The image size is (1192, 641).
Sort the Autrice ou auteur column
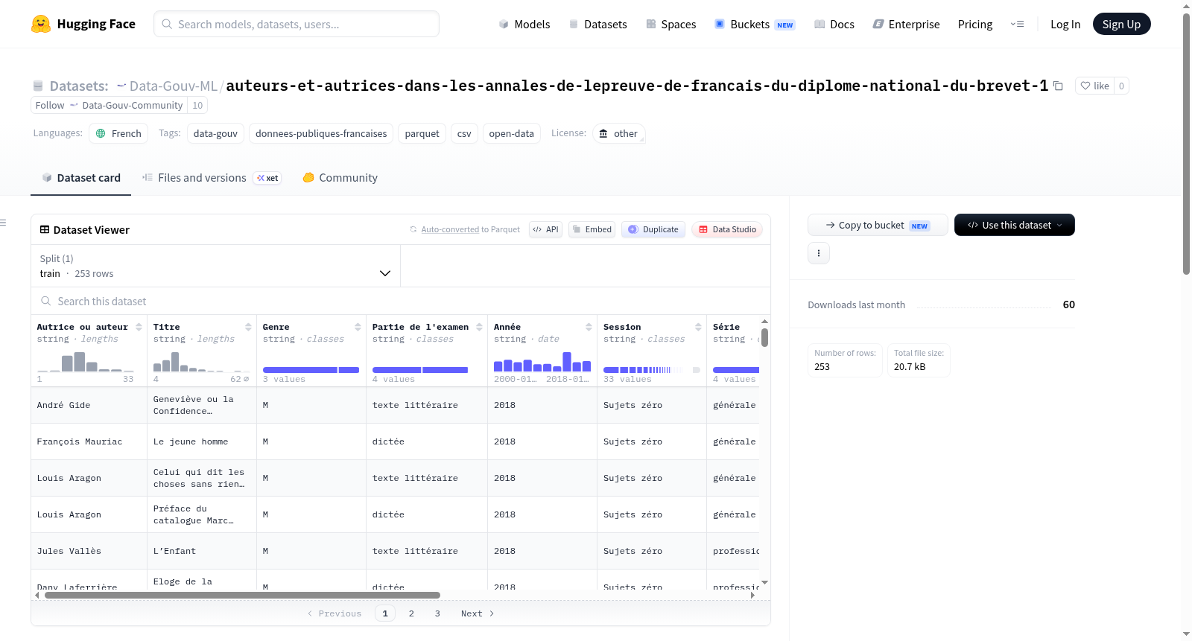pyautogui.click(x=139, y=327)
